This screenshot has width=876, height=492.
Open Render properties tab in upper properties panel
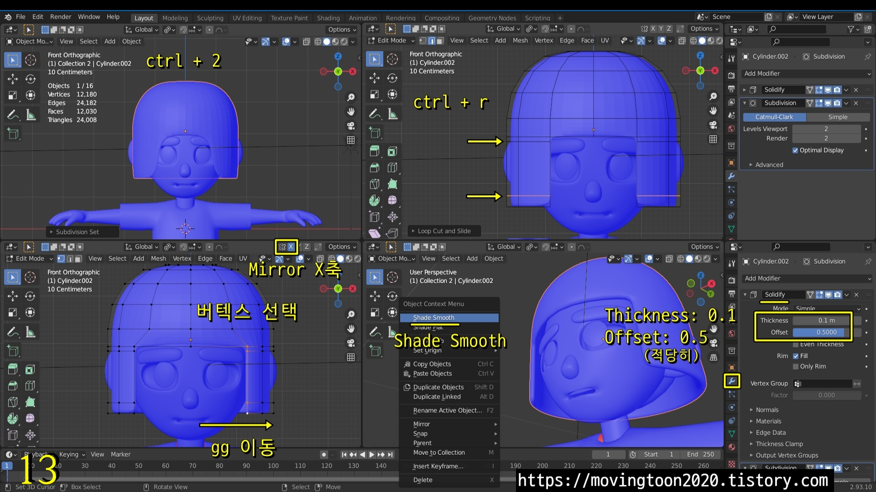pos(731,75)
